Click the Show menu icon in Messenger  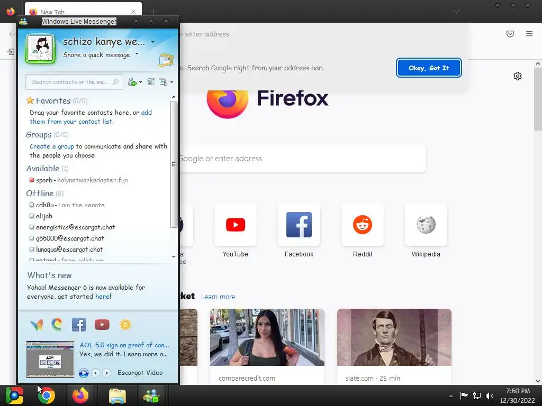click(163, 82)
